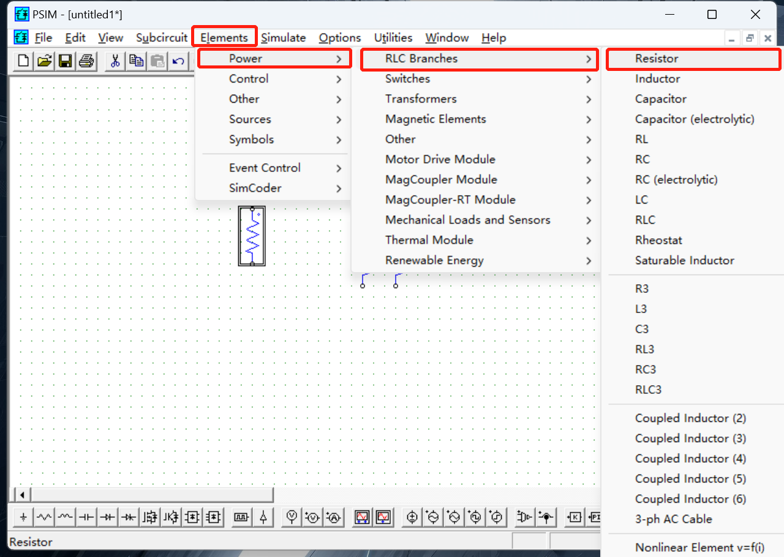Select the IGBT icon in bottom toolbar

pyautogui.click(x=170, y=517)
